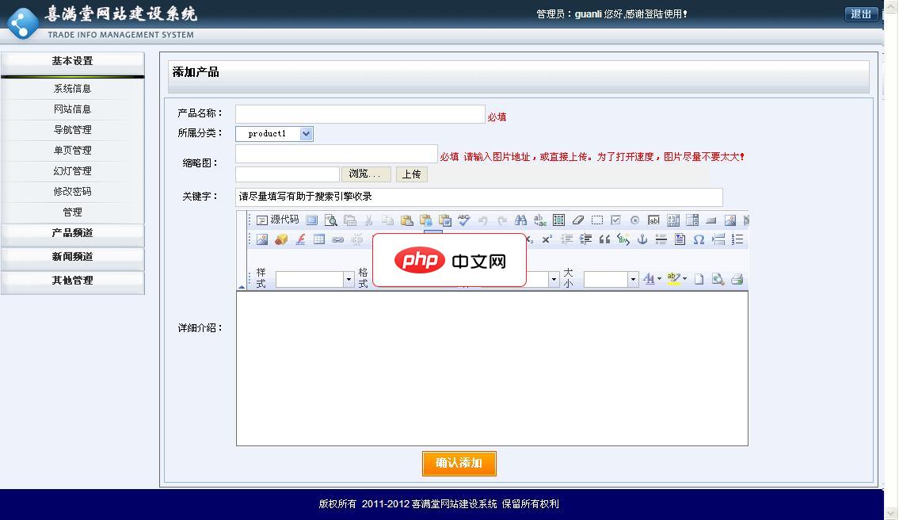This screenshot has width=899, height=520.
Task: Click the anchor icon
Action: [642, 239]
